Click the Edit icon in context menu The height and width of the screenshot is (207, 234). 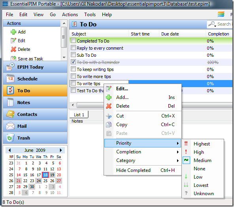(x=109, y=89)
